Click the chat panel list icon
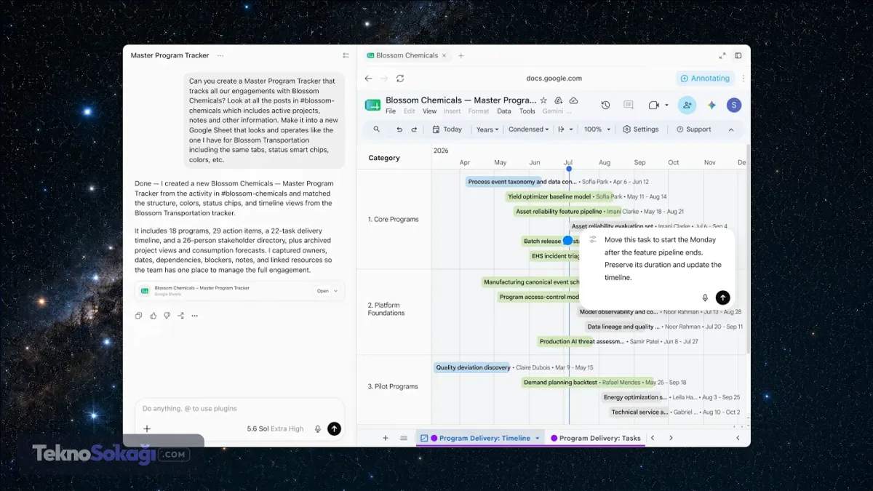 click(x=346, y=55)
